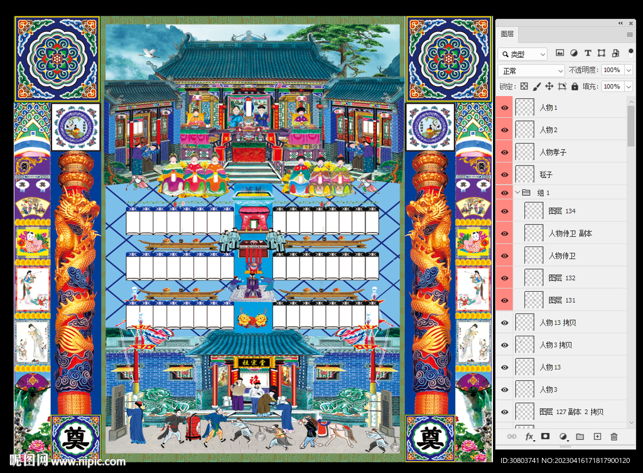Viewport: 643px width, 473px height.
Task: Click the layers list scrollbar thumb
Action: pyautogui.click(x=631, y=125)
